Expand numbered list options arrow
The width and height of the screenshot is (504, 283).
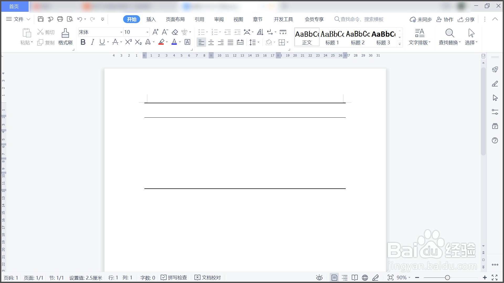click(x=220, y=32)
